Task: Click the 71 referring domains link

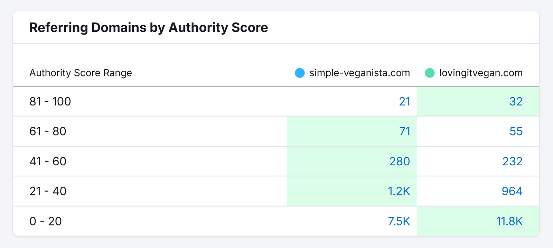Action: point(404,131)
